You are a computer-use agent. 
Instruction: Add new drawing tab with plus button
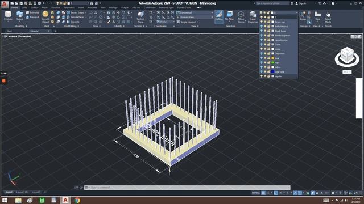pos(55,31)
